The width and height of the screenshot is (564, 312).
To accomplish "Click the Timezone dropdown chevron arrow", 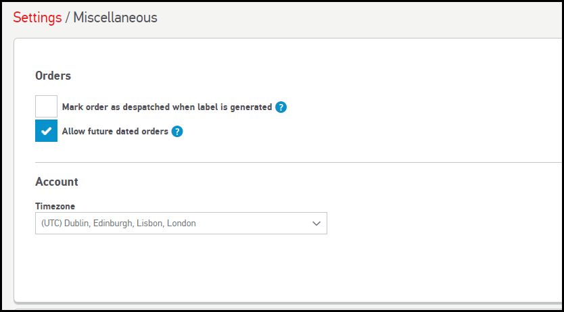I will tap(316, 224).
